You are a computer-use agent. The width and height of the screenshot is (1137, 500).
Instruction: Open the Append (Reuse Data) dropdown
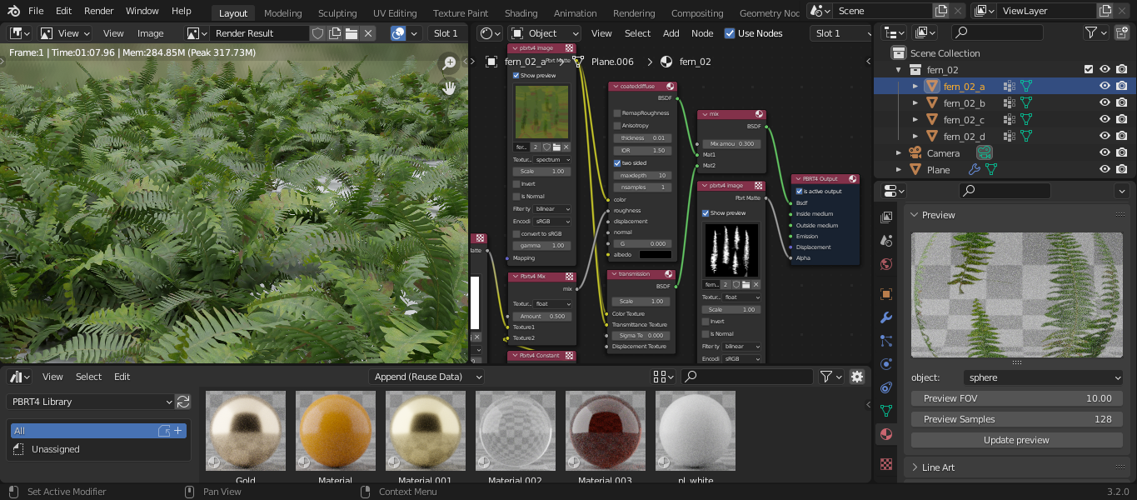428,377
